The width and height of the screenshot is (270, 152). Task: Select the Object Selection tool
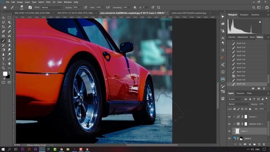pos(9,22)
